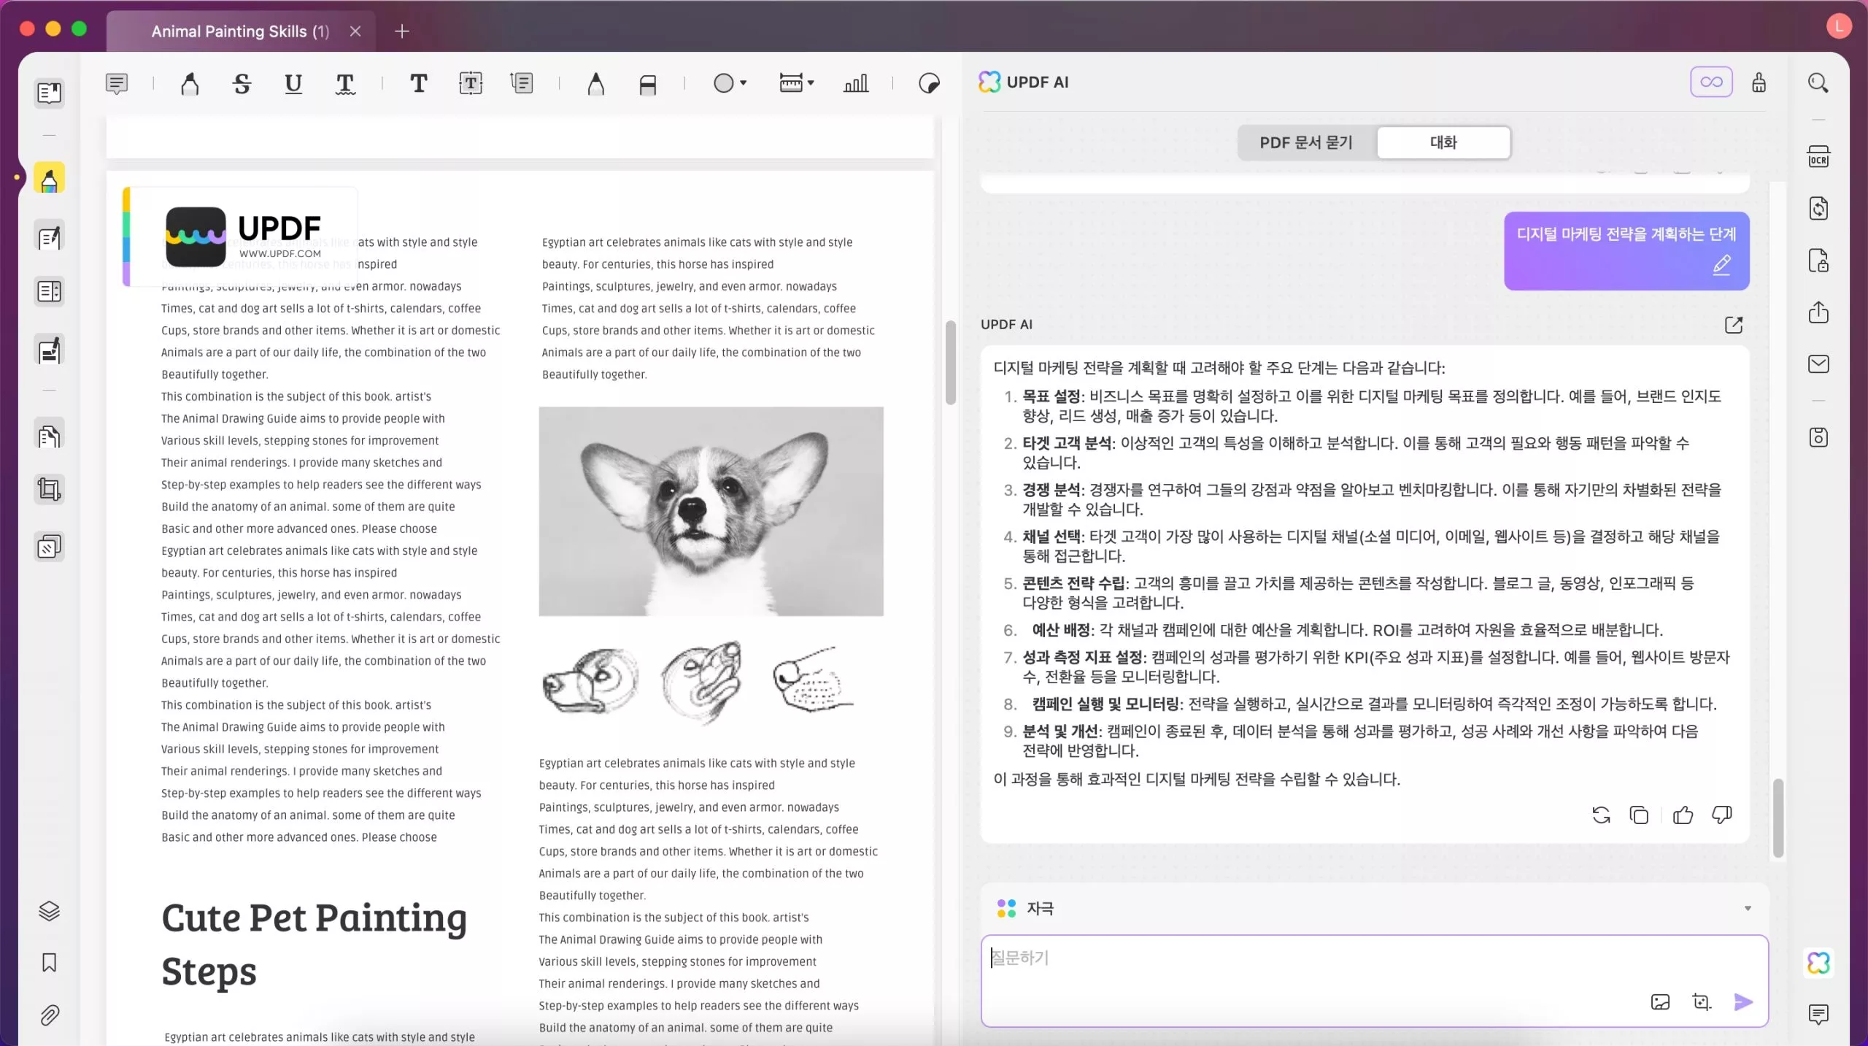Open comments list icon at bottom right
This screenshot has width=1868, height=1046.
[x=1818, y=1015]
